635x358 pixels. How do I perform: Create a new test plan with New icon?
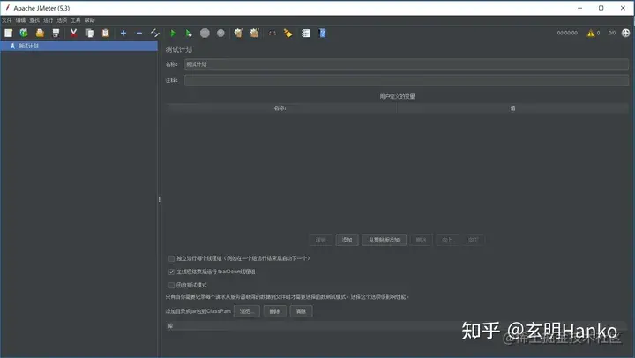9,34
